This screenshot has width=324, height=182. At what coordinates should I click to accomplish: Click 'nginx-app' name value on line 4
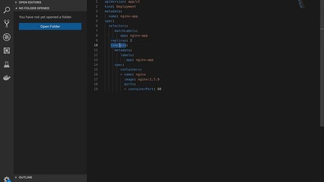(129, 16)
